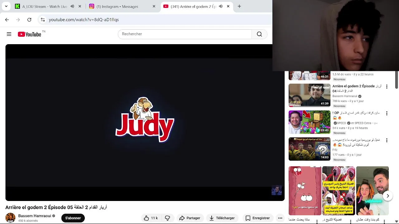
Task: Show next Shorts with arrow chevron
Action: pyautogui.click(x=388, y=196)
